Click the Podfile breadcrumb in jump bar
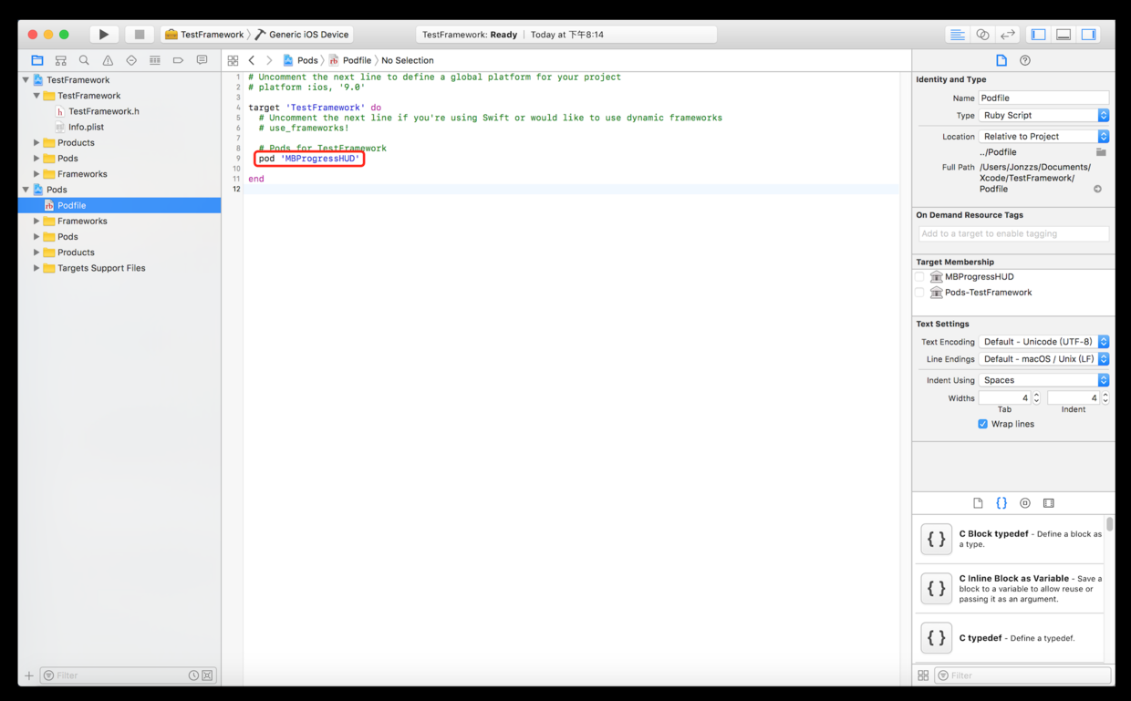 (356, 60)
